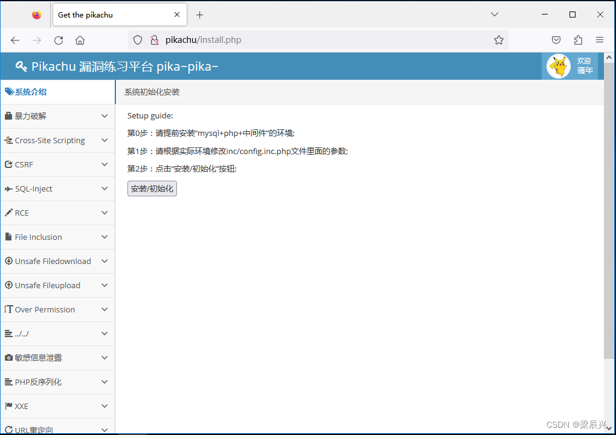Close the 'Get the pikachu' tab

pyautogui.click(x=177, y=14)
